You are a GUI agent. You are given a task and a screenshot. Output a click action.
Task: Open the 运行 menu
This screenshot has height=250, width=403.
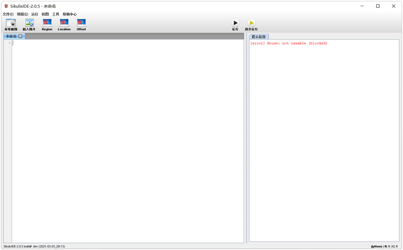click(35, 14)
